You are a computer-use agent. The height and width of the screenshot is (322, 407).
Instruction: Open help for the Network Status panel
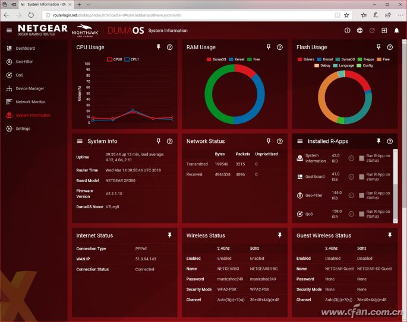click(280, 141)
